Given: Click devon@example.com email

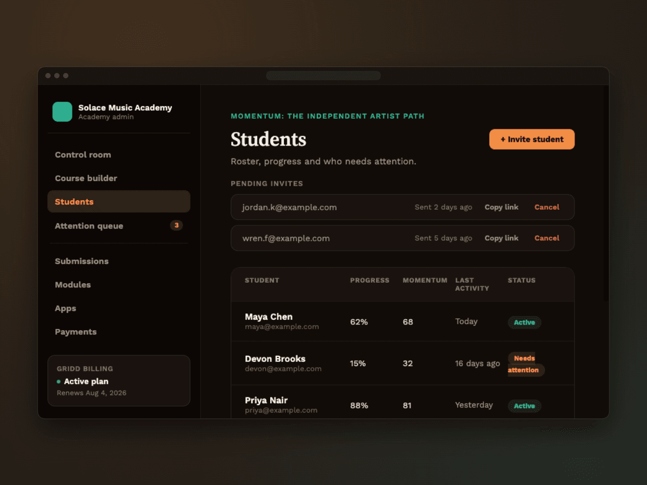Looking at the screenshot, I should [x=283, y=369].
